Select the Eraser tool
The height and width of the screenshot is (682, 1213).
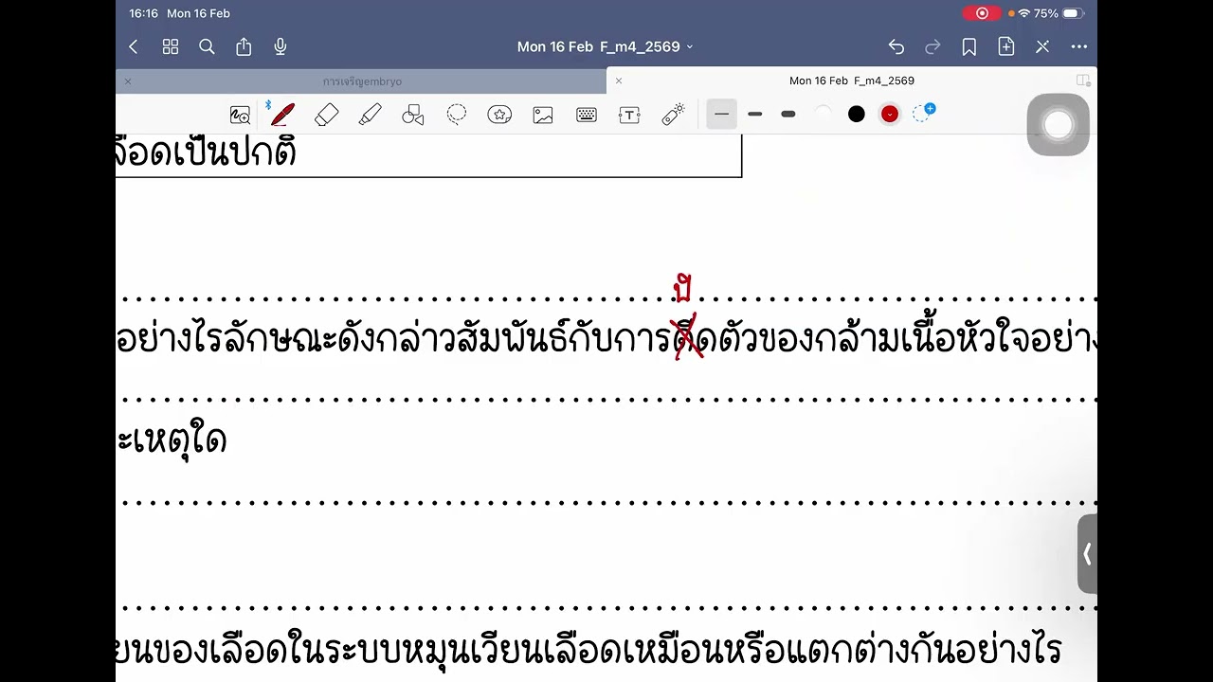coord(326,115)
